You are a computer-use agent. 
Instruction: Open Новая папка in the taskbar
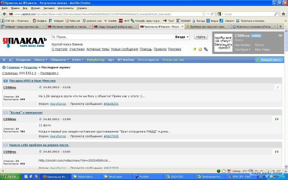pos(86,177)
